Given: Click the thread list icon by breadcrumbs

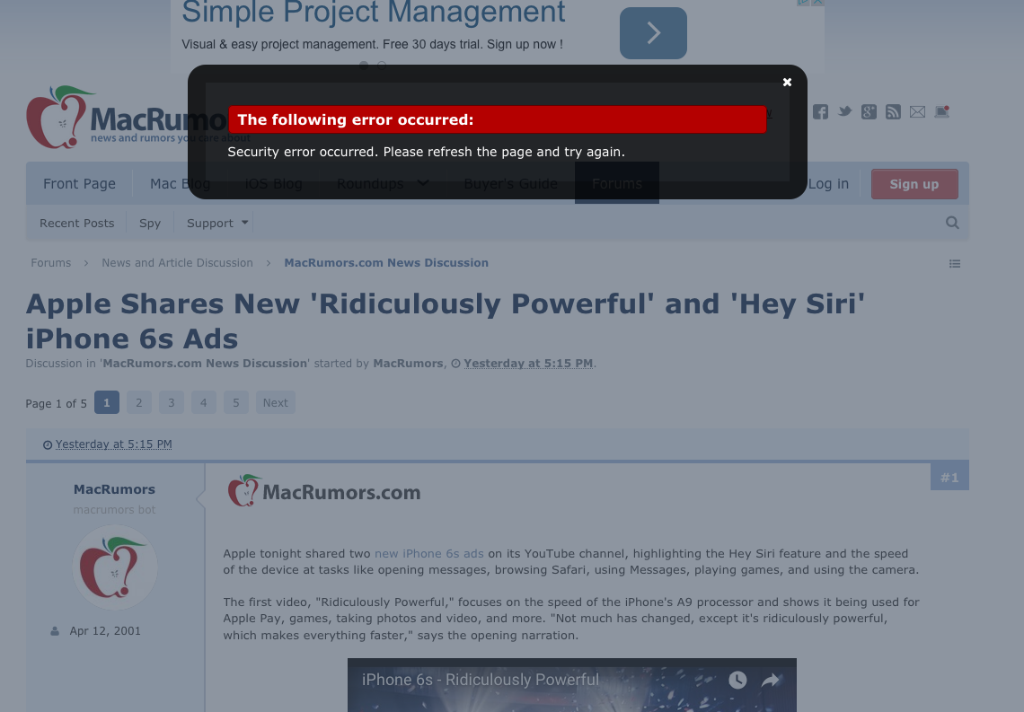Looking at the screenshot, I should coord(955,264).
